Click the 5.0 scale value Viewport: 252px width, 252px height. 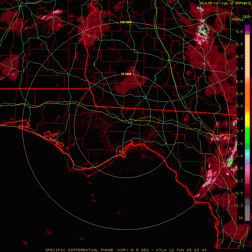pos(239,106)
